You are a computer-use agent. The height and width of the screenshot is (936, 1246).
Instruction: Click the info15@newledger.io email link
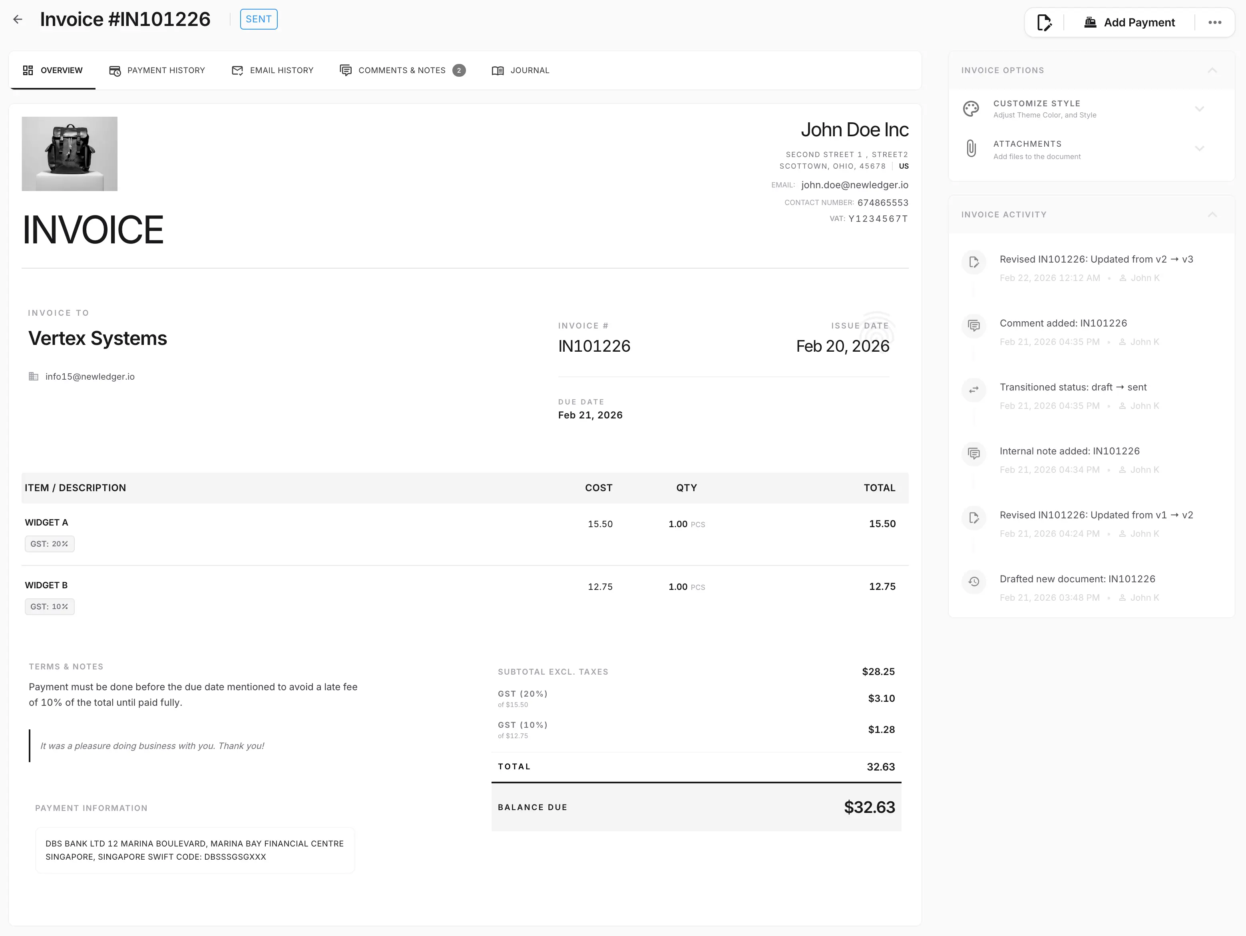[x=90, y=376]
